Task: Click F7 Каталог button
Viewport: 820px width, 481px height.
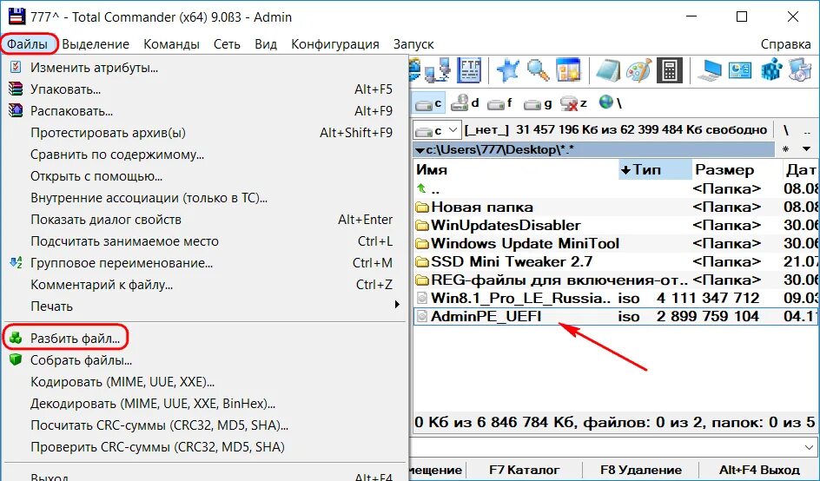Action: click(x=524, y=470)
